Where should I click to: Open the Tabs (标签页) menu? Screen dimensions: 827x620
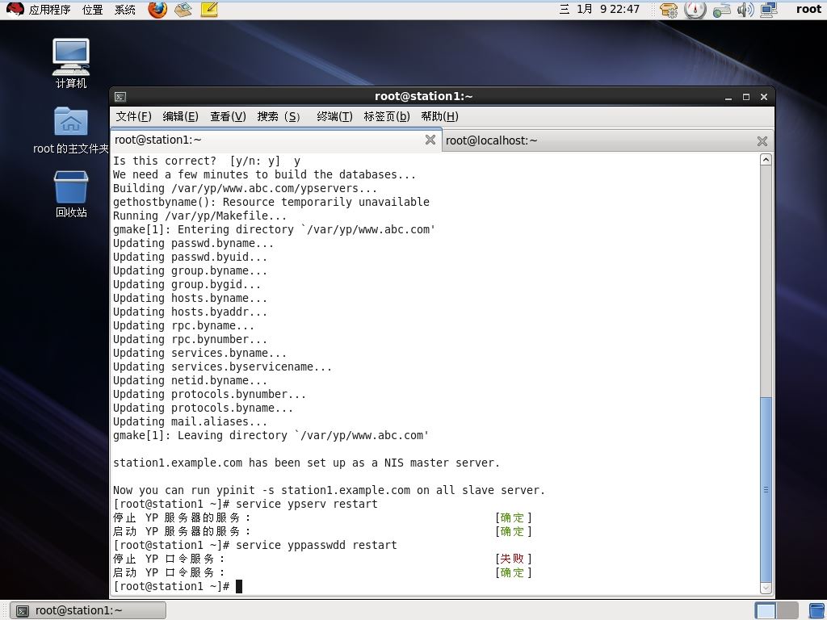click(x=387, y=116)
